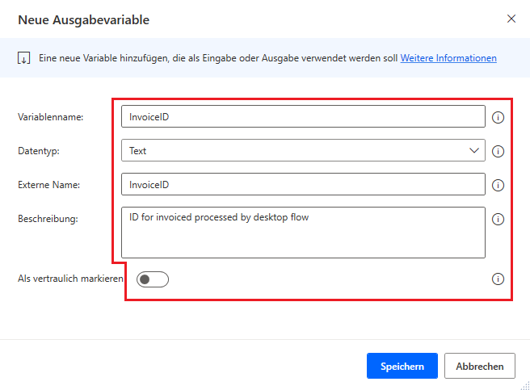
Task: Click info icon for vertraulich markieren
Action: point(498,279)
